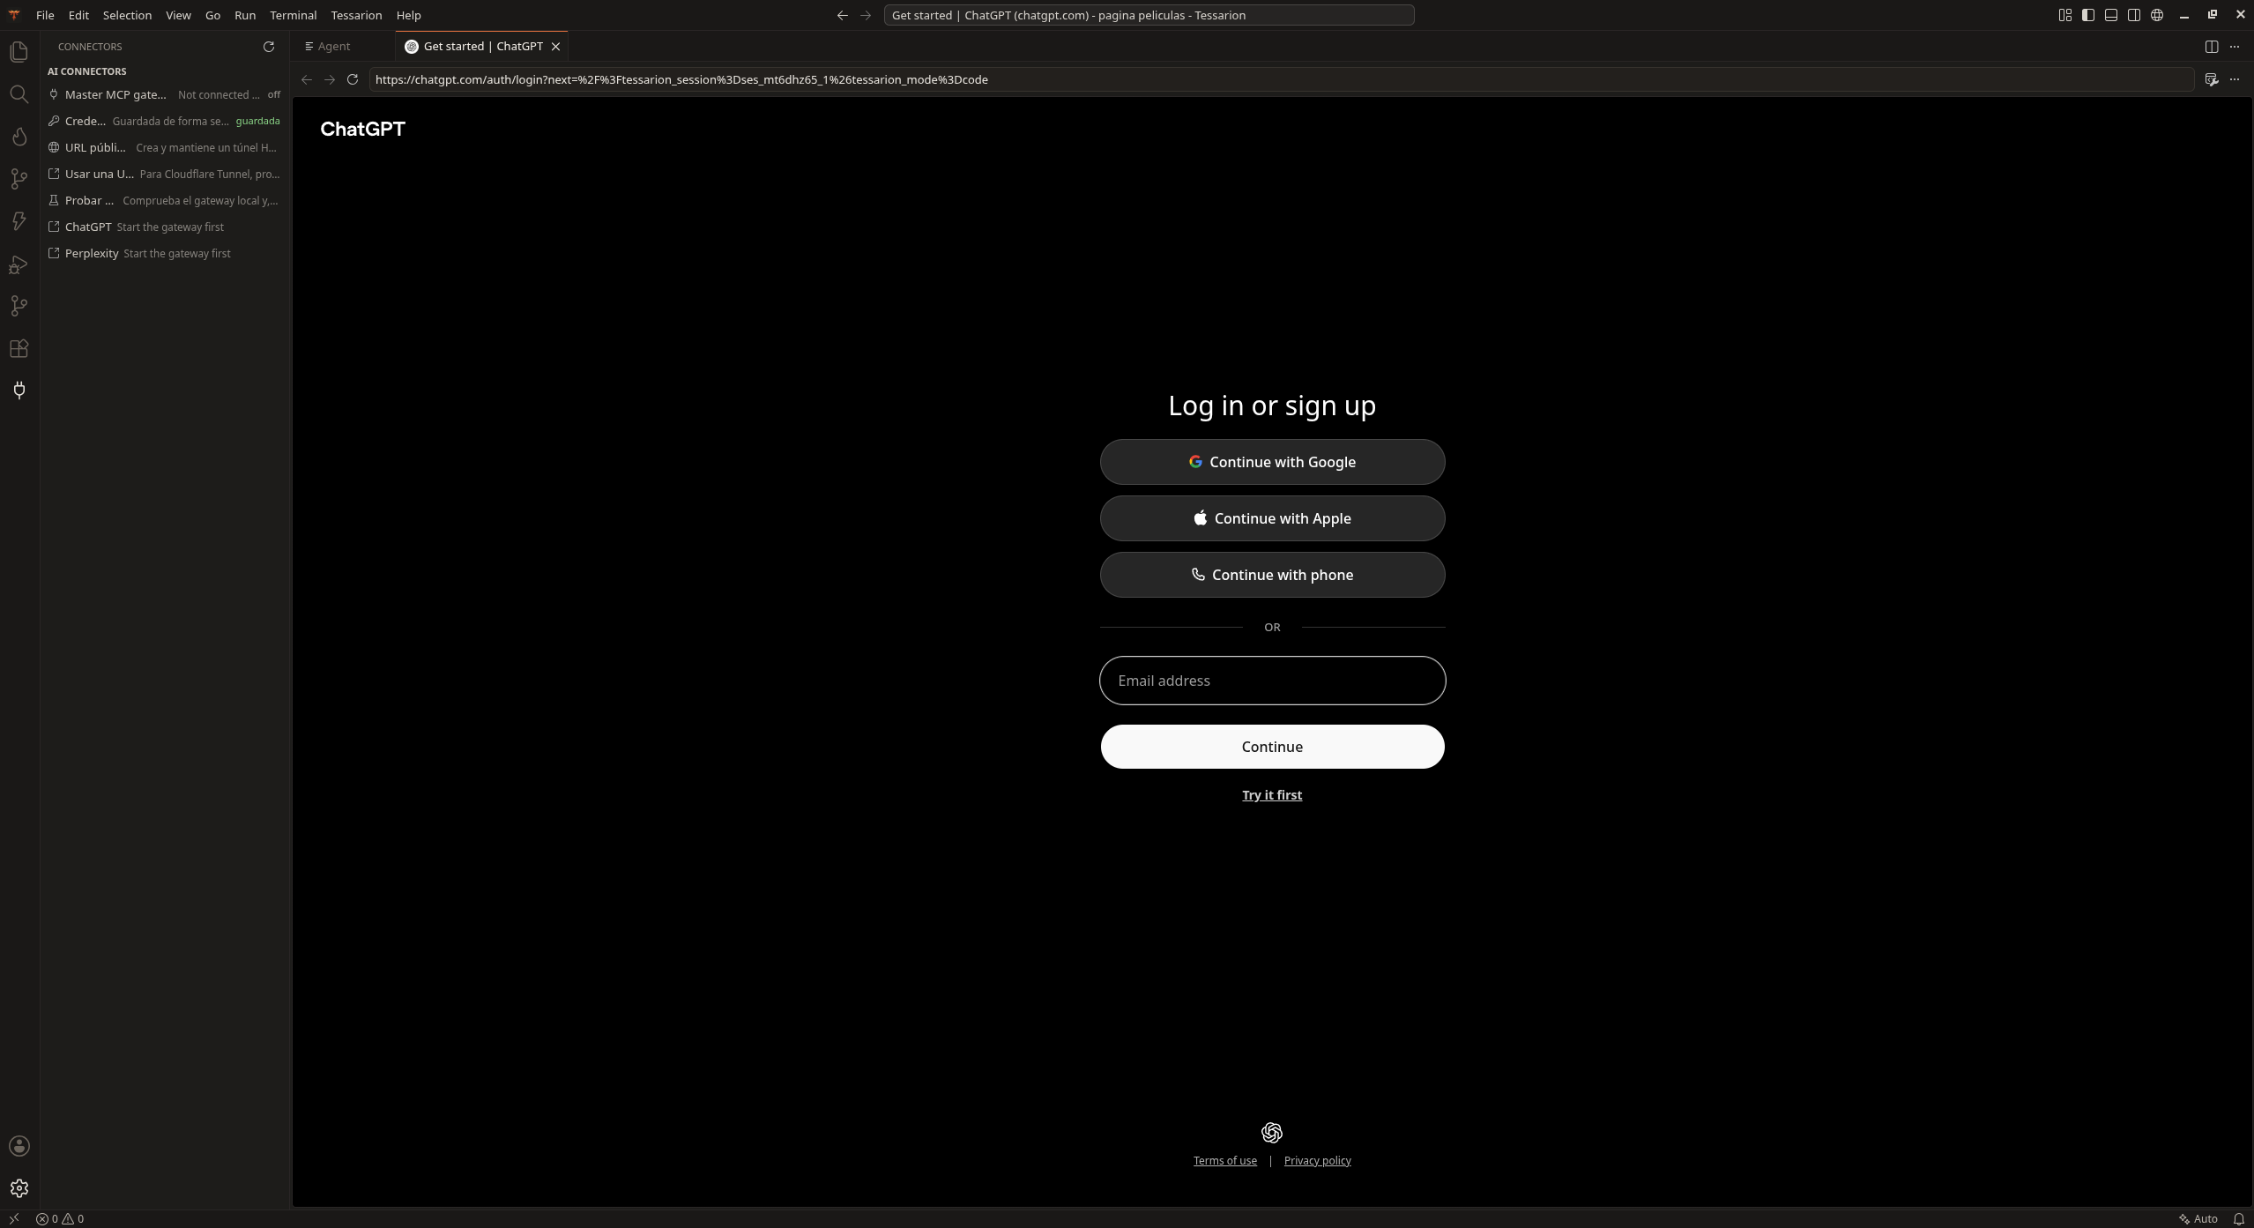Open the Tessarion menu
The image size is (2254, 1228).
click(356, 15)
